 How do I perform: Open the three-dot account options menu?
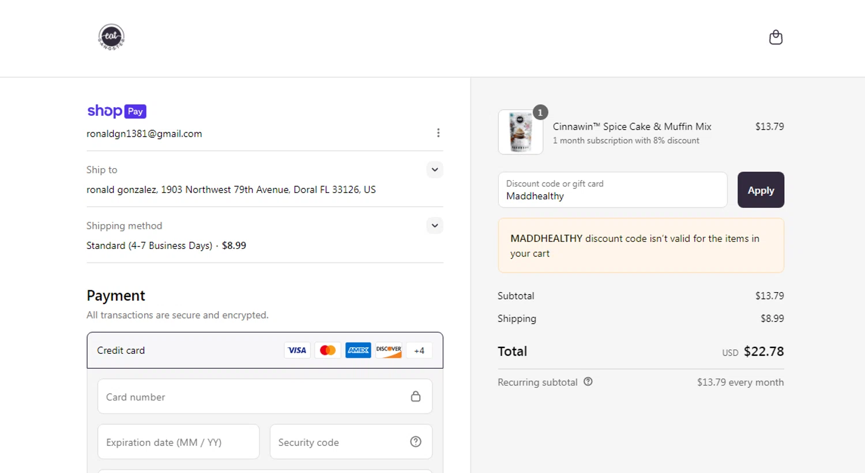tap(438, 133)
